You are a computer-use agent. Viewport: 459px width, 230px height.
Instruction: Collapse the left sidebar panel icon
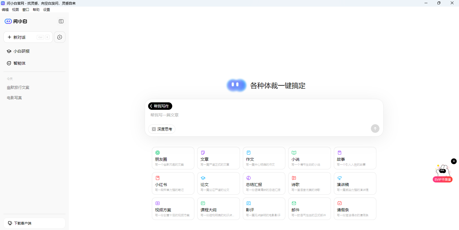[61, 21]
